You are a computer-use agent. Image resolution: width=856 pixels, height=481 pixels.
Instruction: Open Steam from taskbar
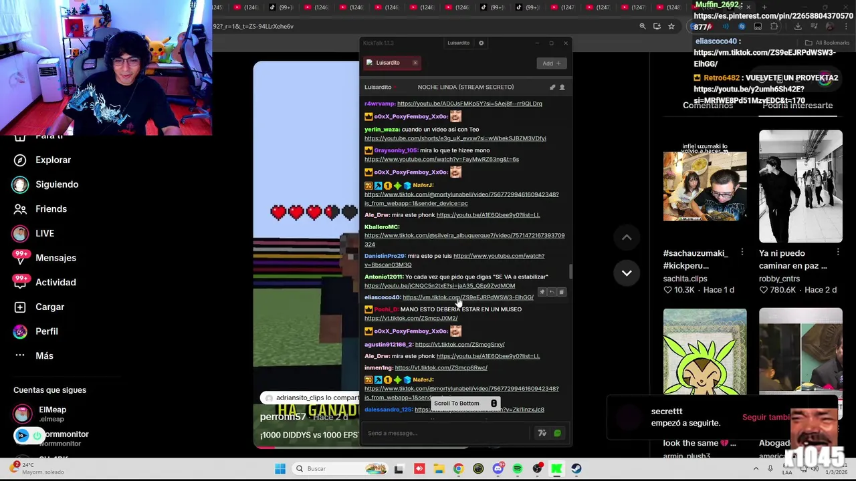576,468
